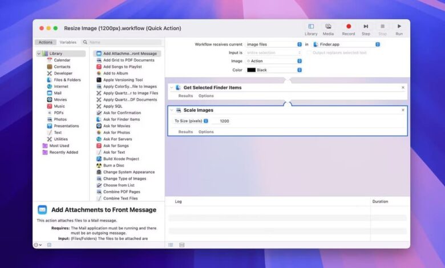
Task: Show Options of Get Selected Finder Items
Action: pos(206,96)
